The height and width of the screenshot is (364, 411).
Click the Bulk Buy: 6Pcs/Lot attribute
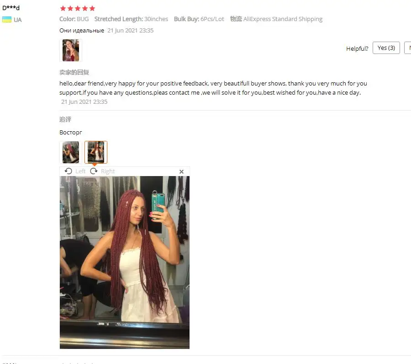pyautogui.click(x=199, y=19)
